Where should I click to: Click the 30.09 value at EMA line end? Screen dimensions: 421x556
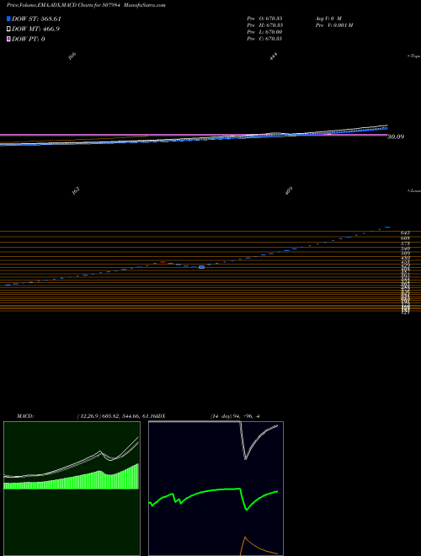click(396, 136)
